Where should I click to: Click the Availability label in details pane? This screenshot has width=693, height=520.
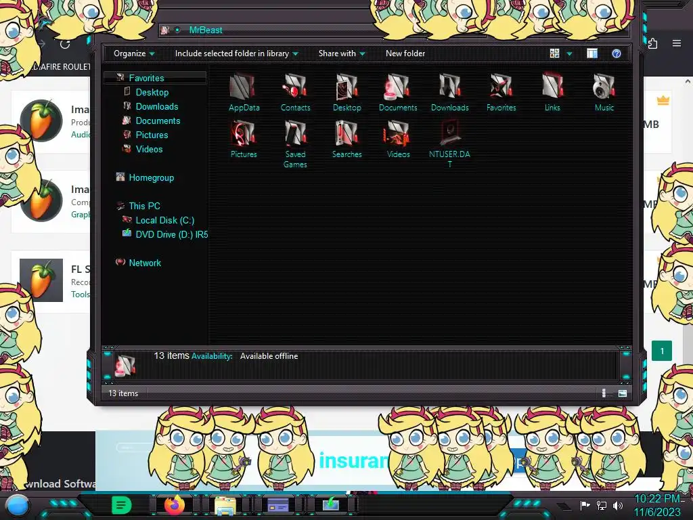pyautogui.click(x=212, y=356)
